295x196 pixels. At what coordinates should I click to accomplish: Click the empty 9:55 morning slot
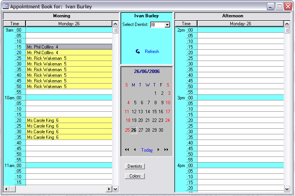69,92
